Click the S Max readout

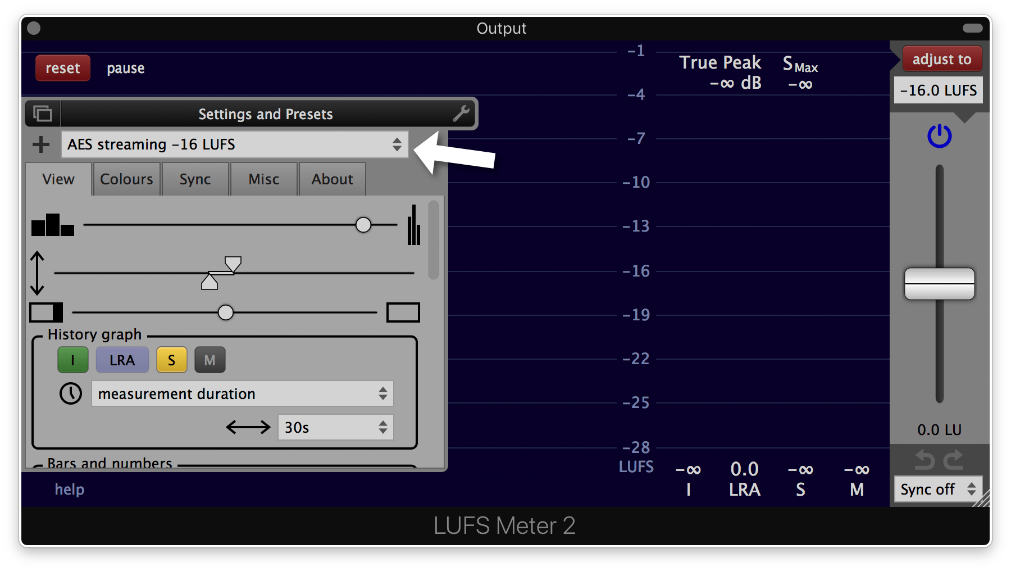[800, 72]
